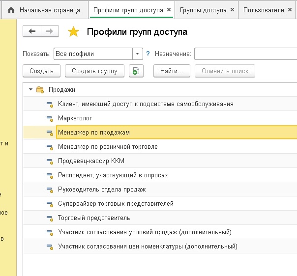Toggle the yellow favorites star
Screen dimensions: 297x276
click(73, 31)
